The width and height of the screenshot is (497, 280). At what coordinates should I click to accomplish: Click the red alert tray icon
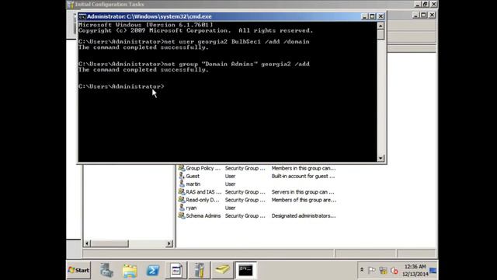(394, 271)
